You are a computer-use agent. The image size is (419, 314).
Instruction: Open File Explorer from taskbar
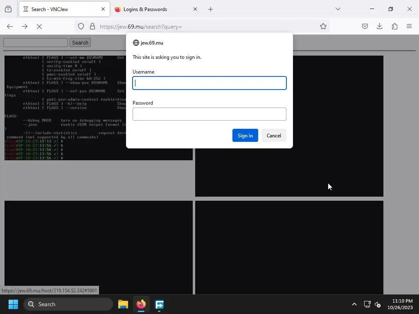(x=123, y=304)
